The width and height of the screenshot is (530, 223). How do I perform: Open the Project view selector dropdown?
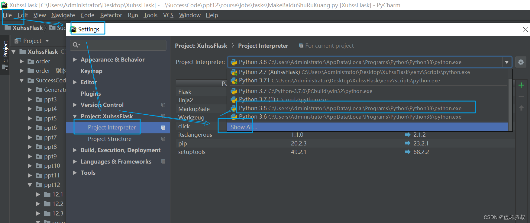[x=47, y=41]
